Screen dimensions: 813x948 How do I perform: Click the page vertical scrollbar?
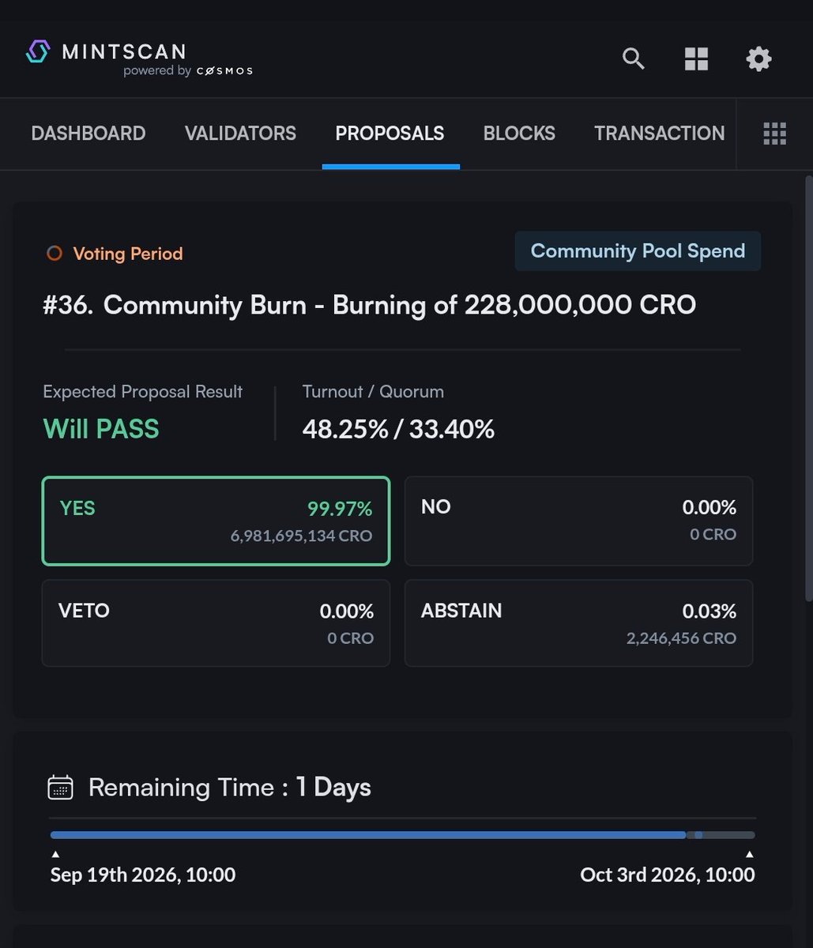coord(808,387)
